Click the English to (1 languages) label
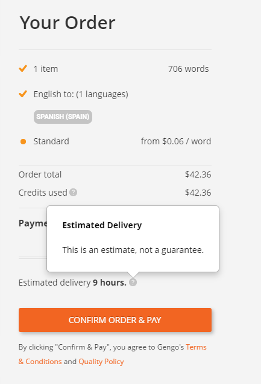 (x=81, y=94)
